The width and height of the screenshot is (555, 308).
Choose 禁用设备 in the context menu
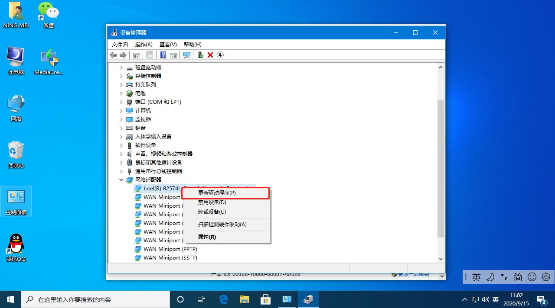[x=212, y=202]
